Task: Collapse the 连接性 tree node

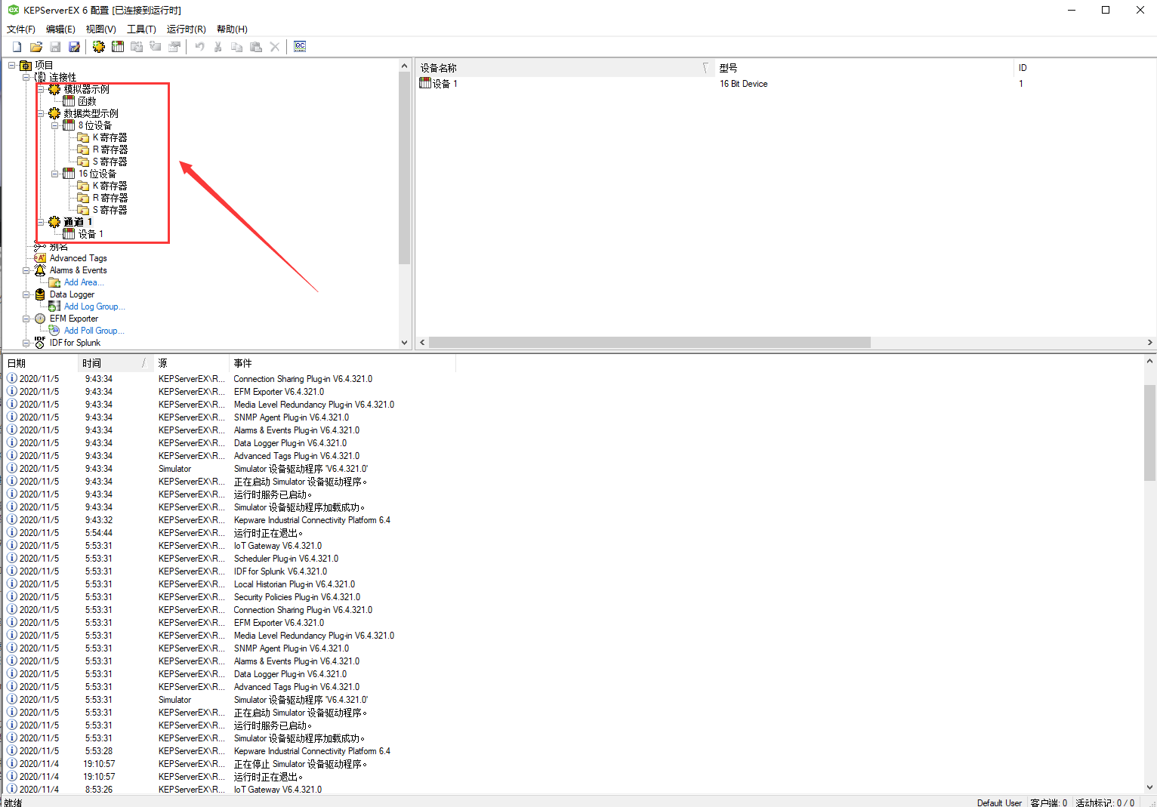Action: tap(26, 77)
